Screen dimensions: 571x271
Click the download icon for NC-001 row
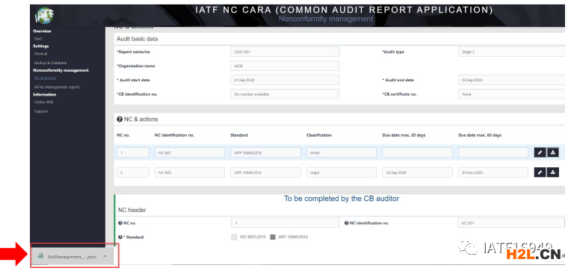coord(553,153)
